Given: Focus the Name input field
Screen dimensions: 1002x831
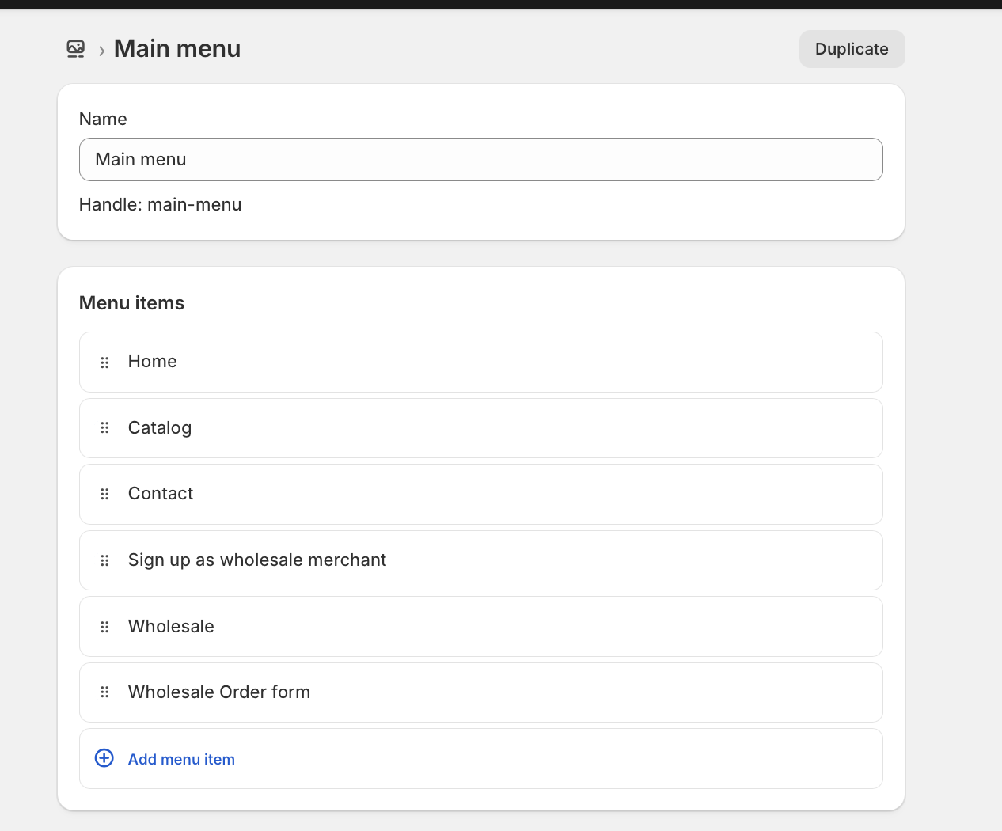Looking at the screenshot, I should pyautogui.click(x=480, y=160).
